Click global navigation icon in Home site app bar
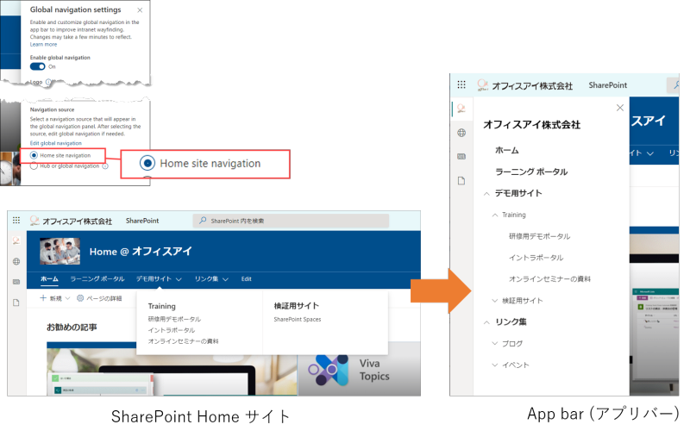Viewport: 690px width, 437px height. (x=16, y=240)
